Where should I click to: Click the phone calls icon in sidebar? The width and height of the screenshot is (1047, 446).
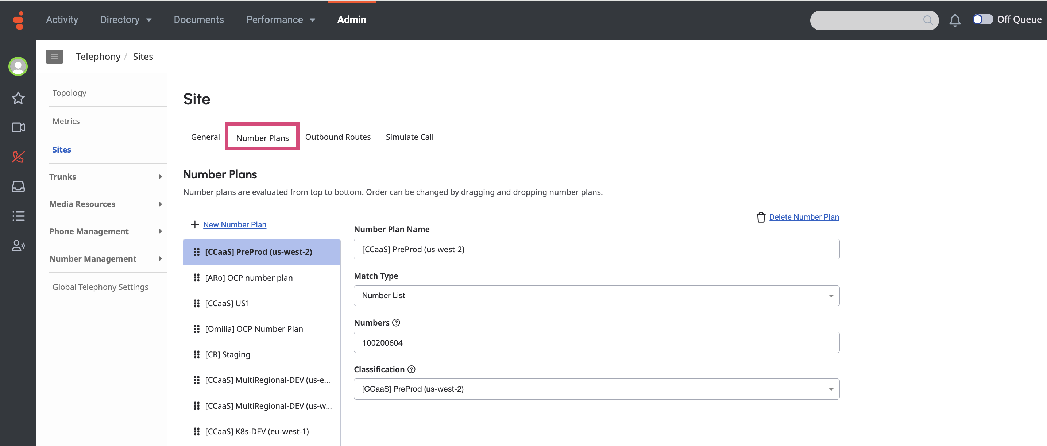click(18, 157)
